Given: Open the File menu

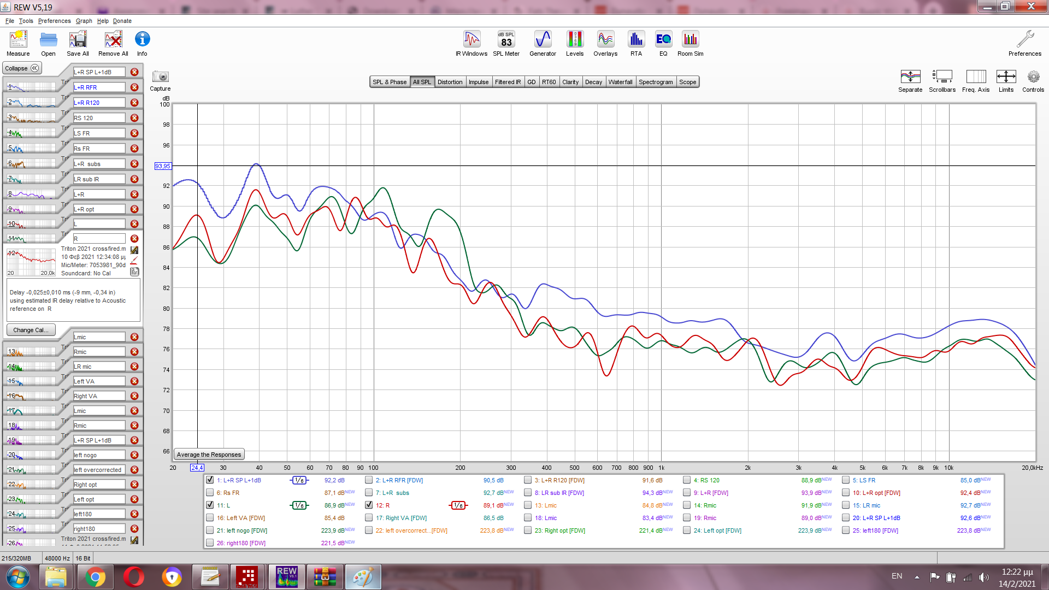Looking at the screenshot, I should (10, 21).
